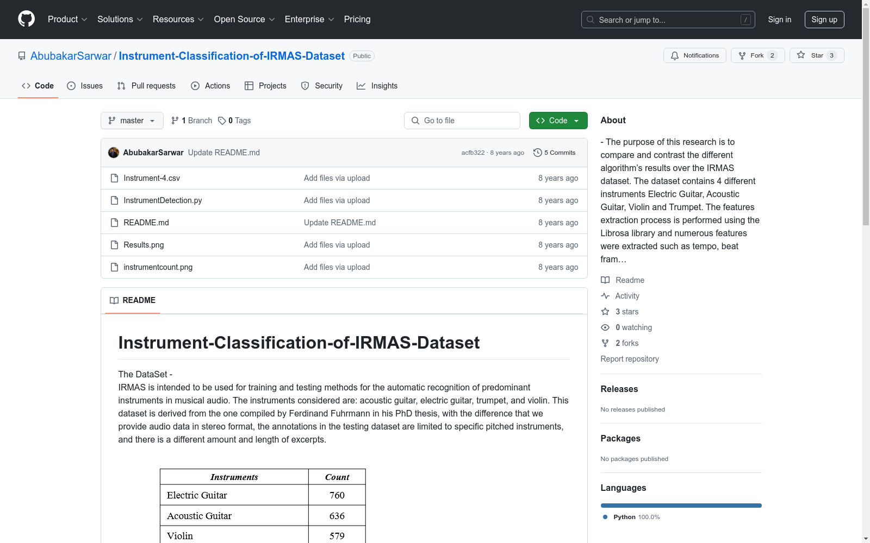The width and height of the screenshot is (870, 543).
Task: Open the master branch dropdown
Action: [x=132, y=121]
